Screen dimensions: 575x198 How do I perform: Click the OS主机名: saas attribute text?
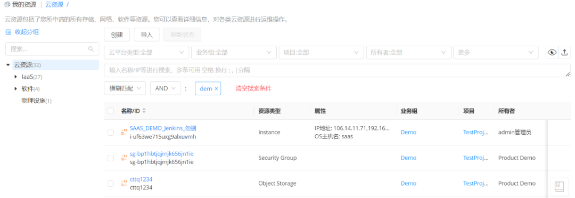click(333, 136)
